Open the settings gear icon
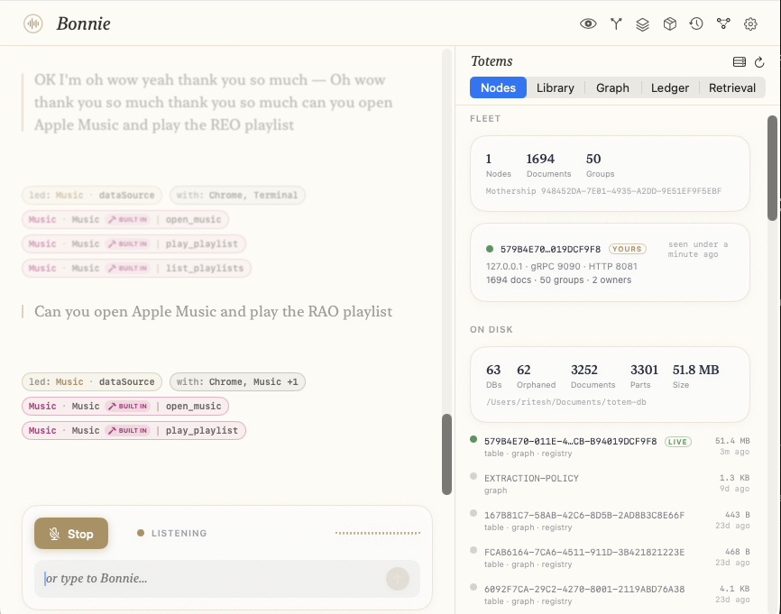The image size is (781, 614). click(x=750, y=24)
